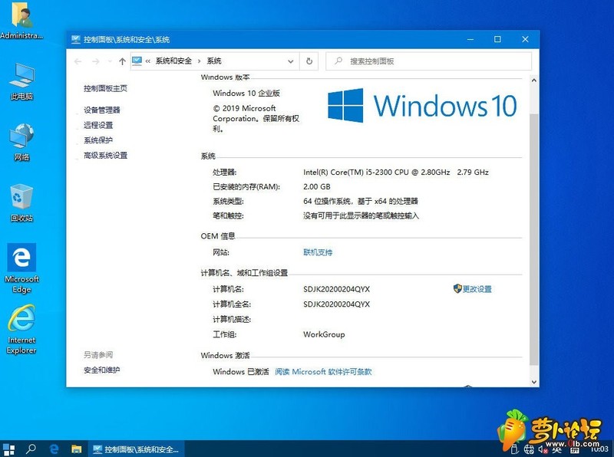614x457 pixels.
Task: Expand breadcrumb chevron before 系统和安全
Action: [x=148, y=61]
